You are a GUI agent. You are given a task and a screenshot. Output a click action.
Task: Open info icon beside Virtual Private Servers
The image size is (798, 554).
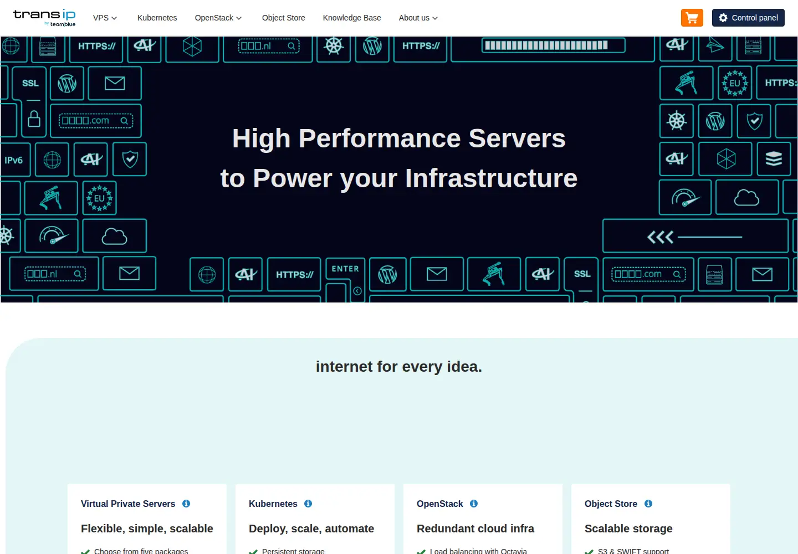(x=186, y=504)
